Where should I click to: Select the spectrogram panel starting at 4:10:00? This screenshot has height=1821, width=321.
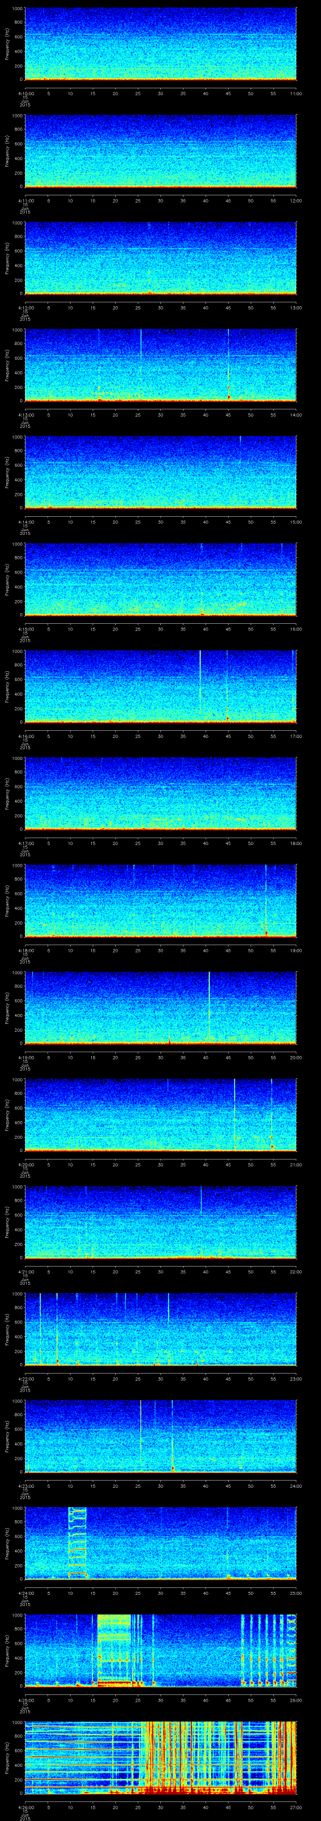coord(161,44)
